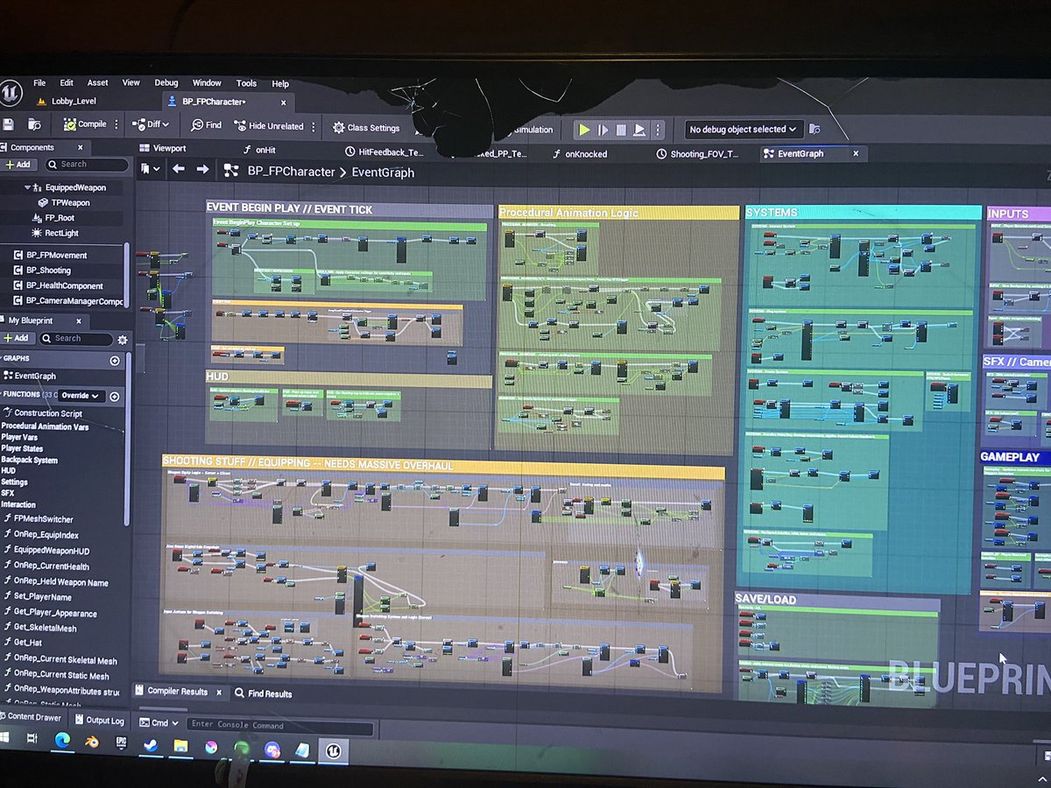Viewport: 1051px width, 788px height.
Task: Click the Save icon in the toolbar
Action: (x=8, y=124)
